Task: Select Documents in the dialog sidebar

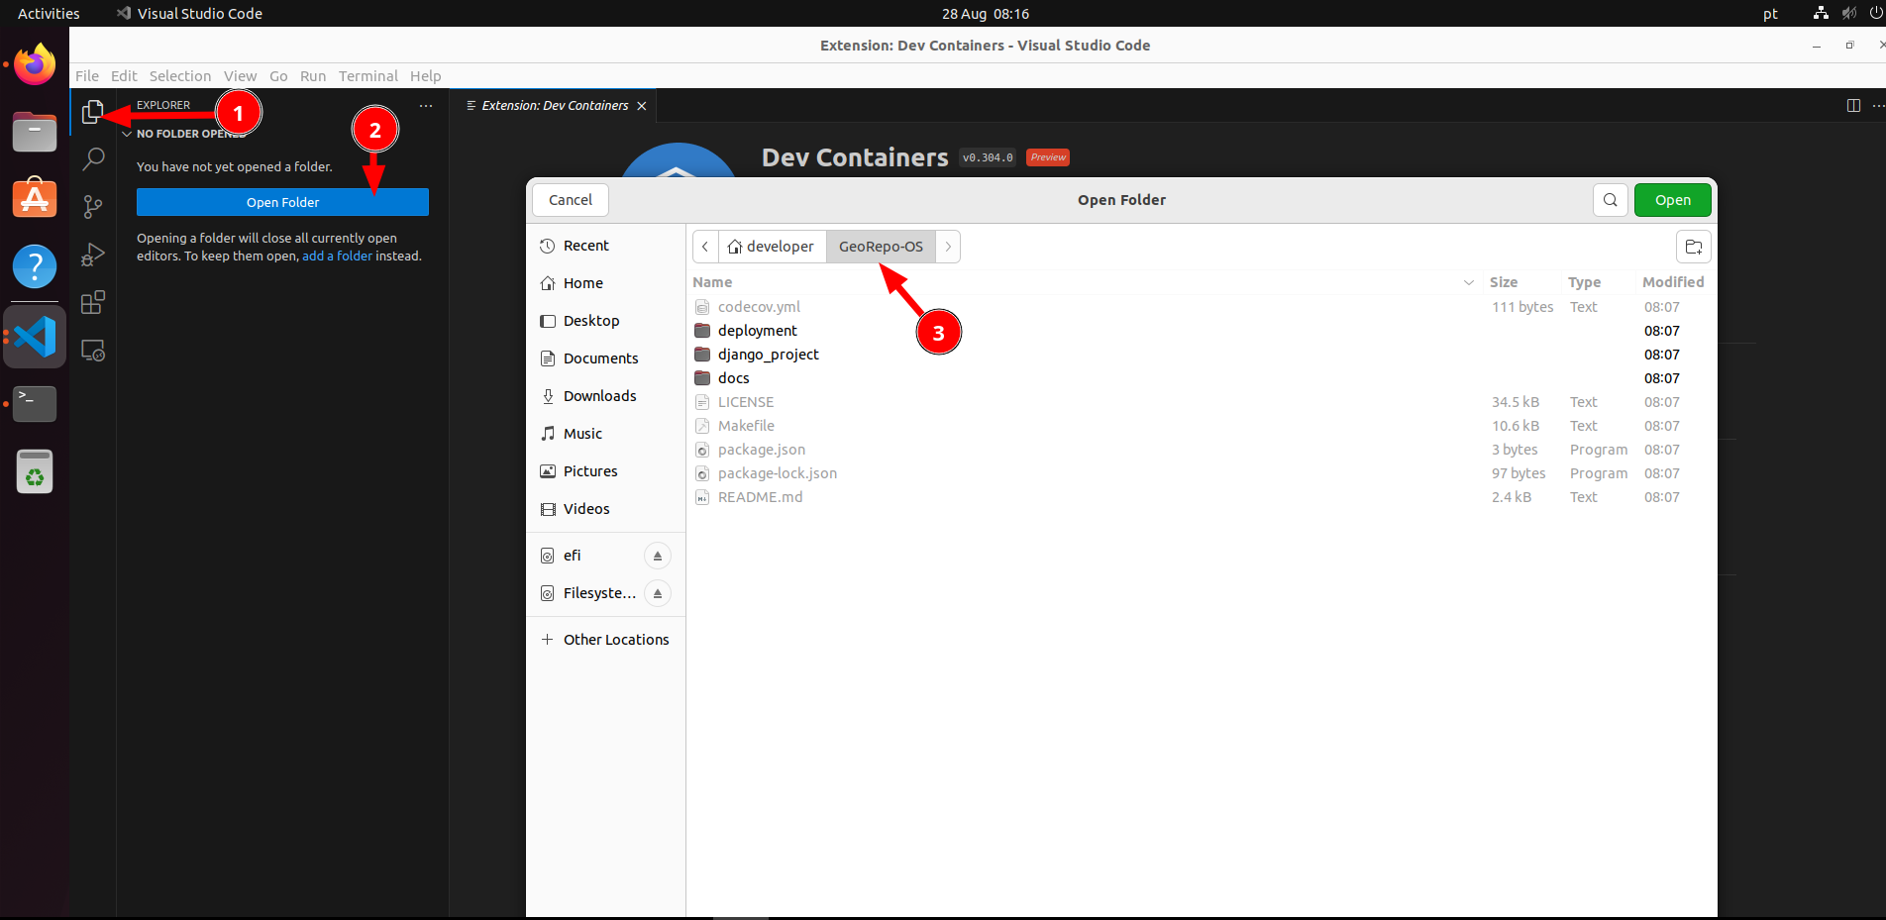Action: click(605, 358)
